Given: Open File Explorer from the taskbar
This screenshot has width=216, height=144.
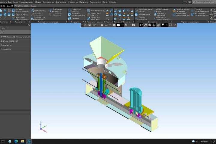Looking at the screenshot, I should pyautogui.click(x=22, y=141).
